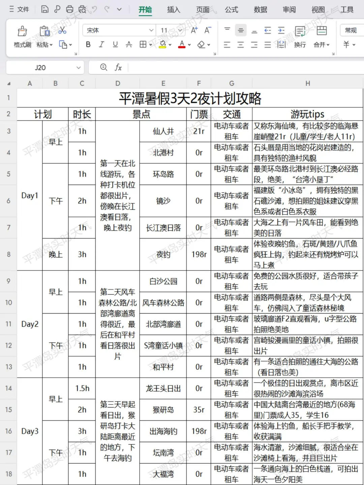
Task: Toggle Bold formatting
Action: (88, 44)
